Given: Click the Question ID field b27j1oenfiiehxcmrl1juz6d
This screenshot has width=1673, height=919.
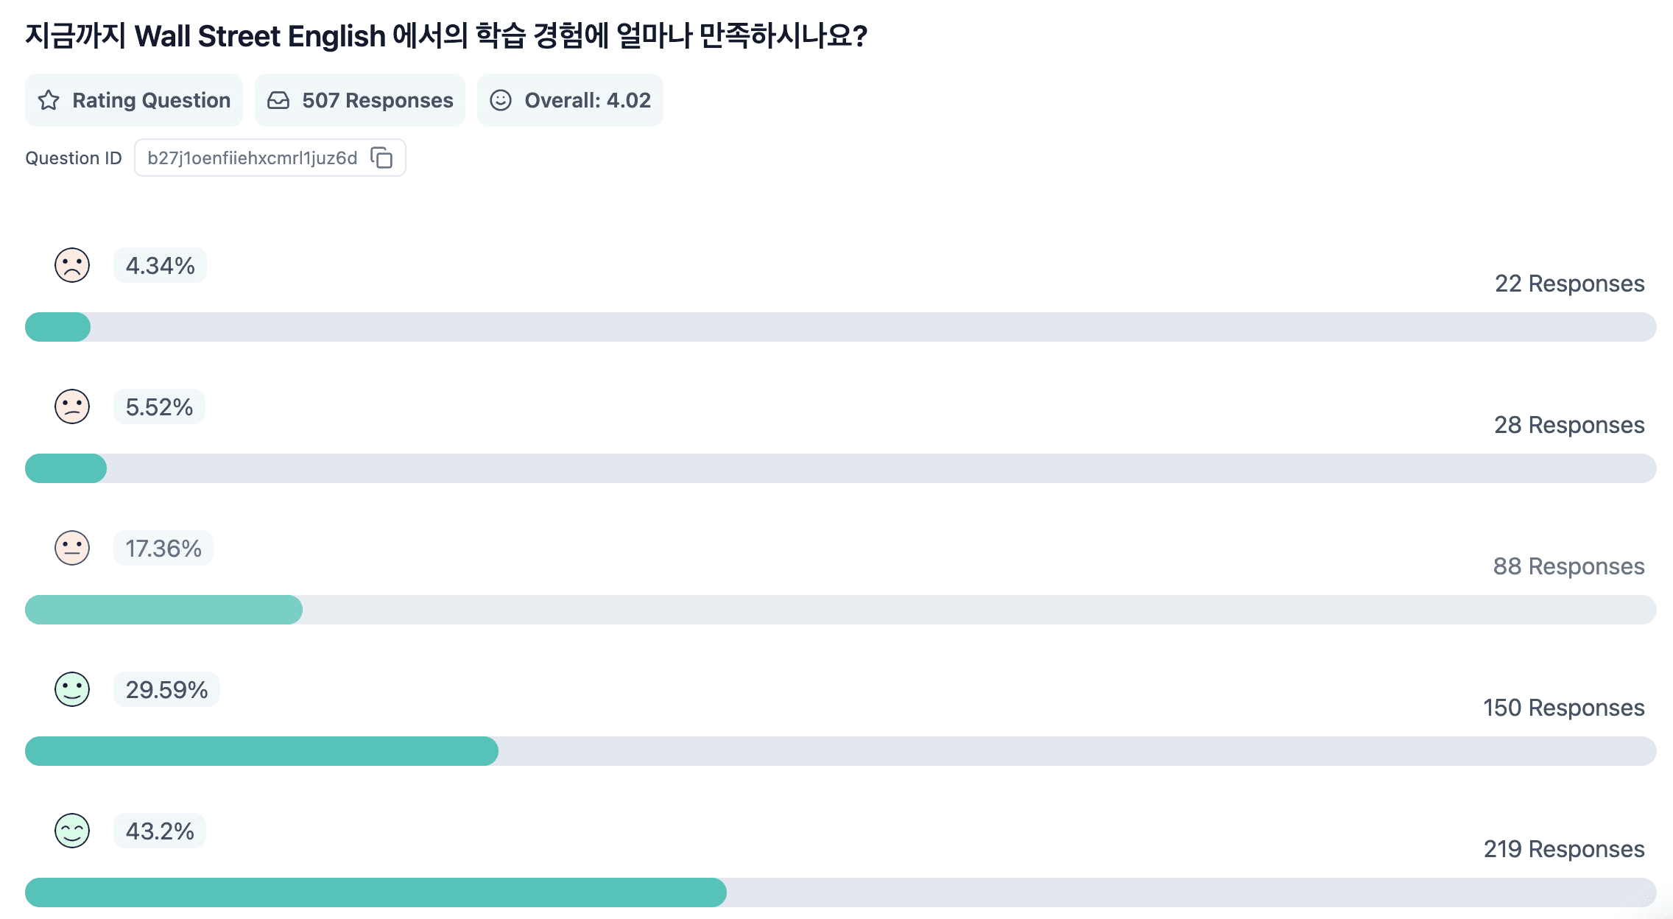Looking at the screenshot, I should click(270, 158).
